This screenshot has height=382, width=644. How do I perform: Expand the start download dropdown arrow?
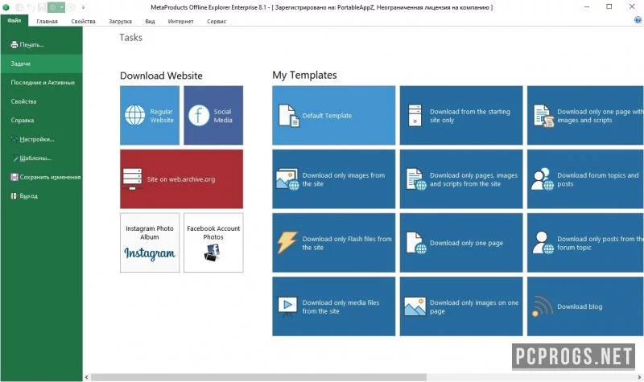click(62, 7)
